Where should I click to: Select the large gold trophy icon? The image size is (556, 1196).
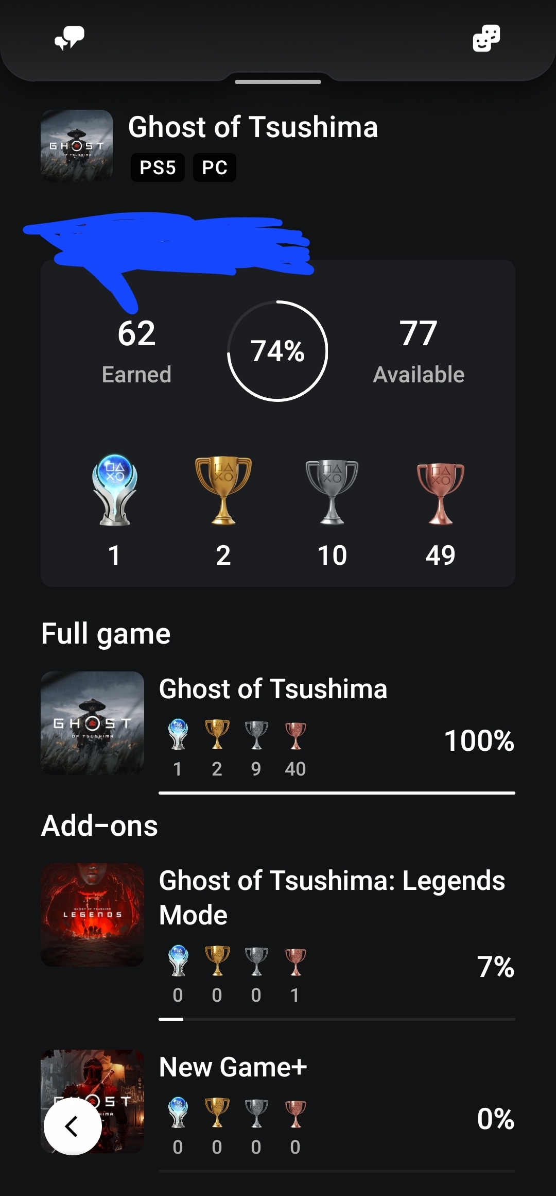[x=223, y=490]
